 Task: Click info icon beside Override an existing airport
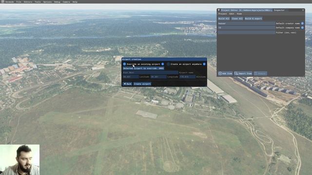(162, 64)
